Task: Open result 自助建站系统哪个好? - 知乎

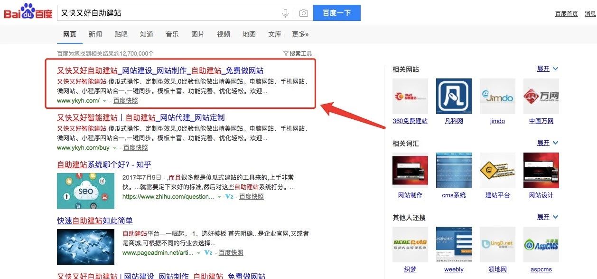Action: point(104,164)
